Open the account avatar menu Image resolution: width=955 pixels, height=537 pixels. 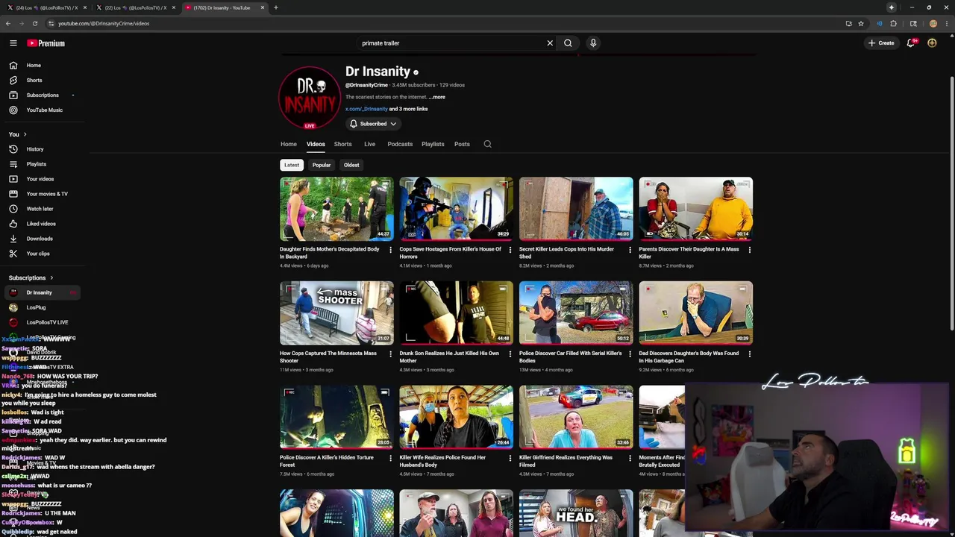[x=932, y=43]
